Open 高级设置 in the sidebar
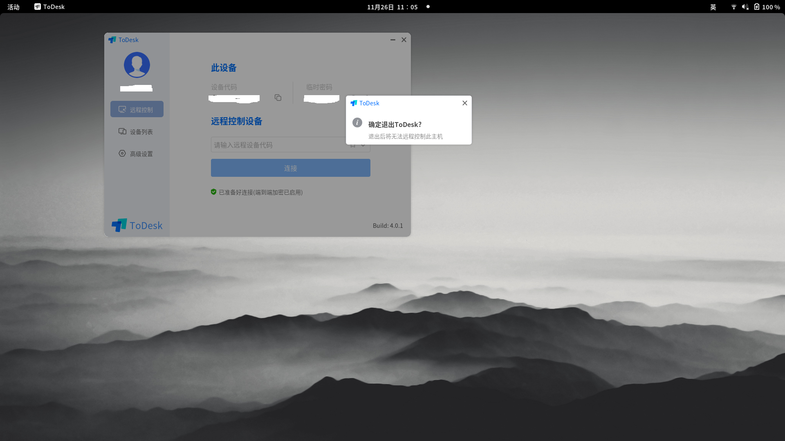This screenshot has height=441, width=785. coord(137,154)
